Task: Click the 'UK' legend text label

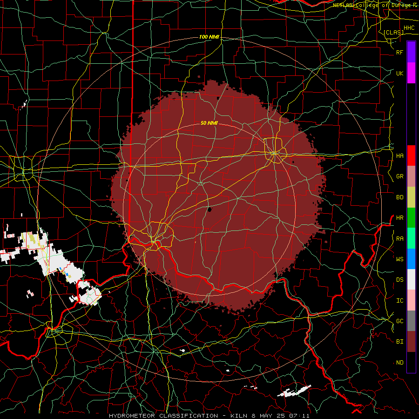Action: pyautogui.click(x=399, y=73)
